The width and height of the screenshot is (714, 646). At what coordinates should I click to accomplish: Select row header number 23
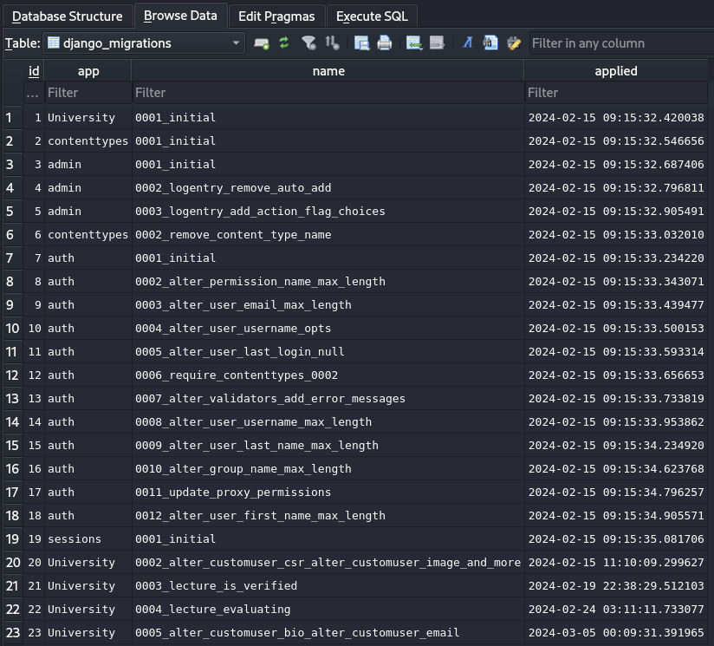click(13, 633)
